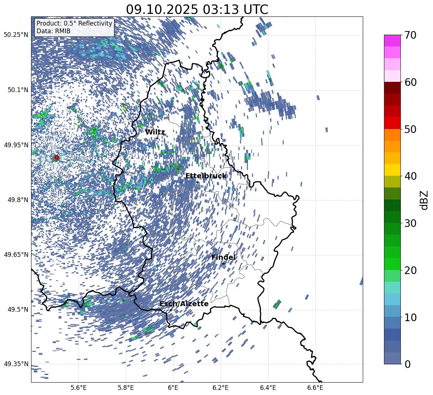Image resolution: width=433 pixels, height=395 pixels.
Task: Click the dark maroon colorbar segment below 60
Action: (392, 88)
